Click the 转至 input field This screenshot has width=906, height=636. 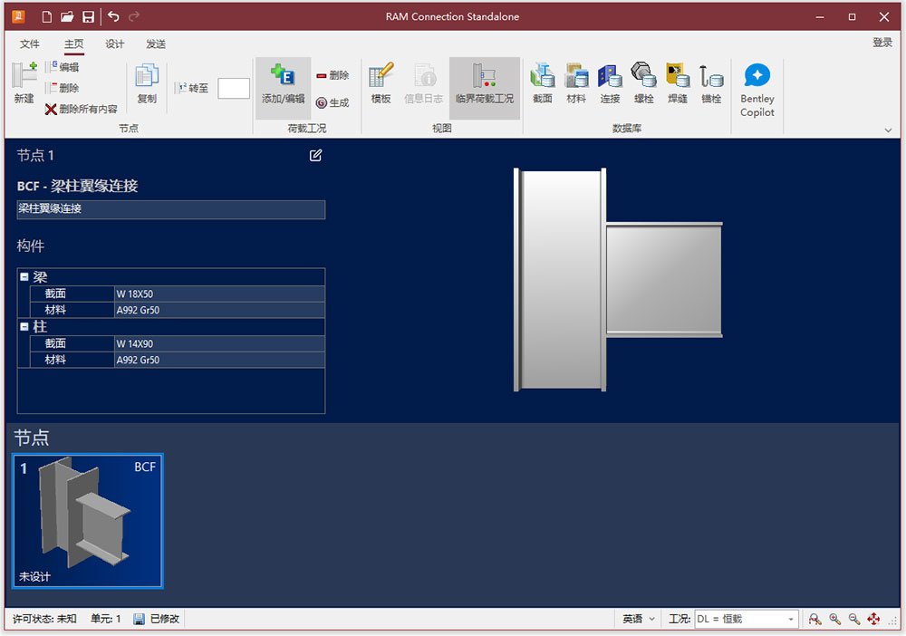(x=234, y=89)
